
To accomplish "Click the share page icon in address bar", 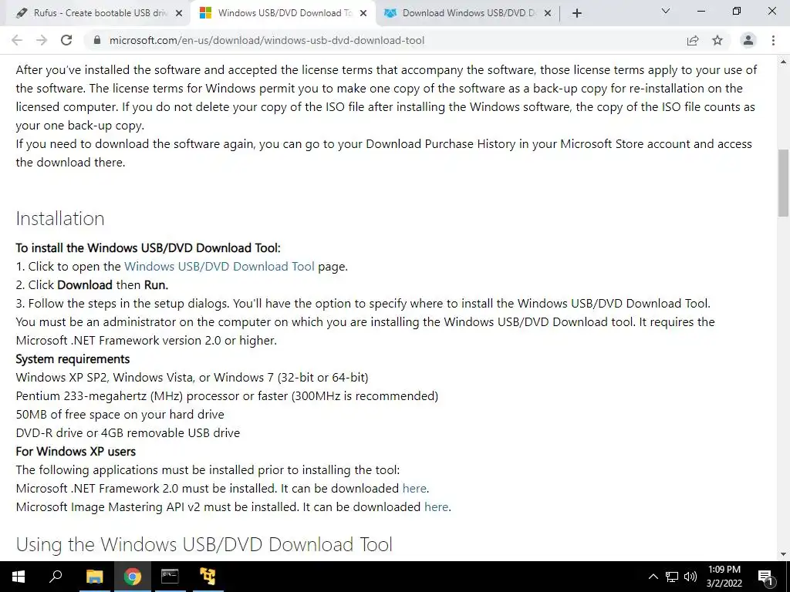I will pyautogui.click(x=693, y=40).
